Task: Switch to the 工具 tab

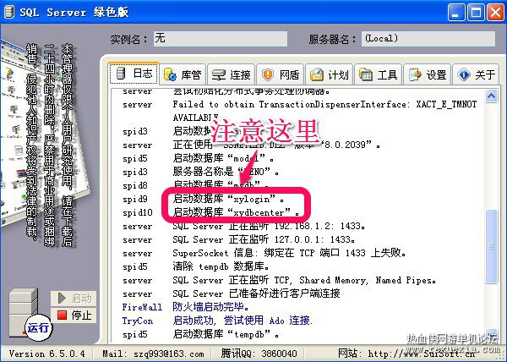Action: 378,74
